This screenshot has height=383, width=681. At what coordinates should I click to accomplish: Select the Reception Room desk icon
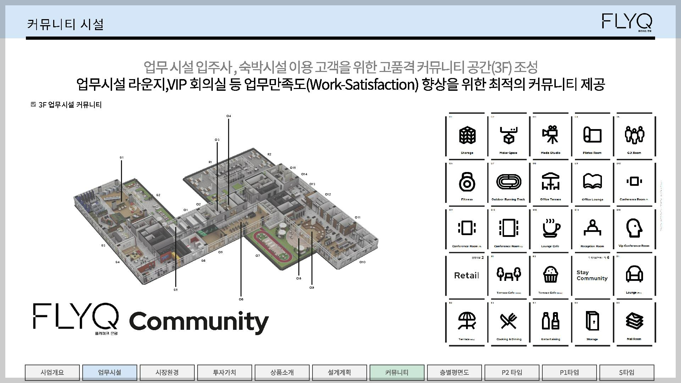tap(592, 228)
